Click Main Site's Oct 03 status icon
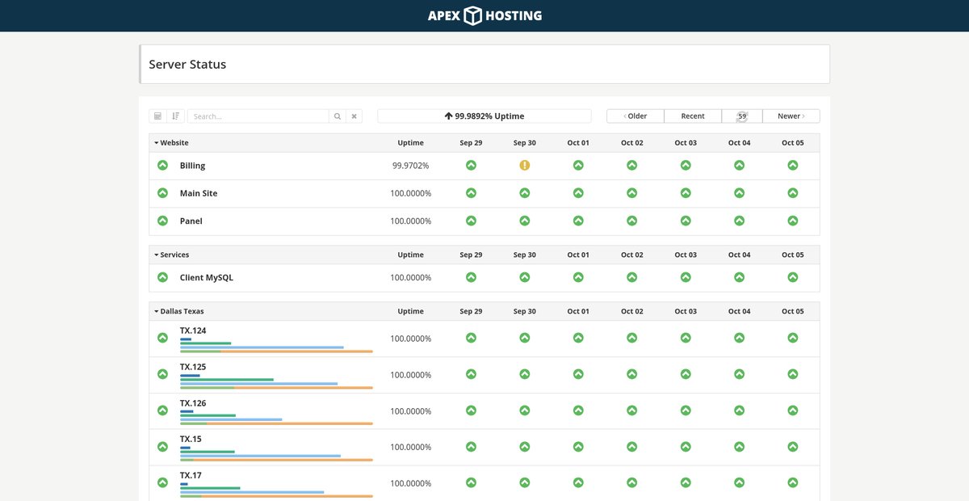 (686, 193)
